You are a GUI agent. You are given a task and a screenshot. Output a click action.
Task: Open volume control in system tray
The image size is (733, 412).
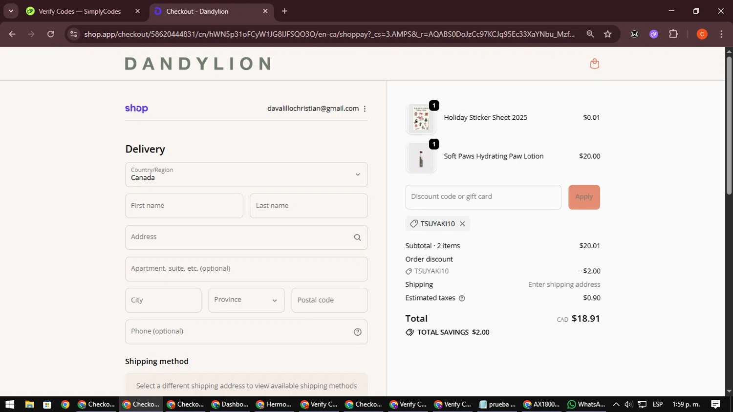pos(628,404)
